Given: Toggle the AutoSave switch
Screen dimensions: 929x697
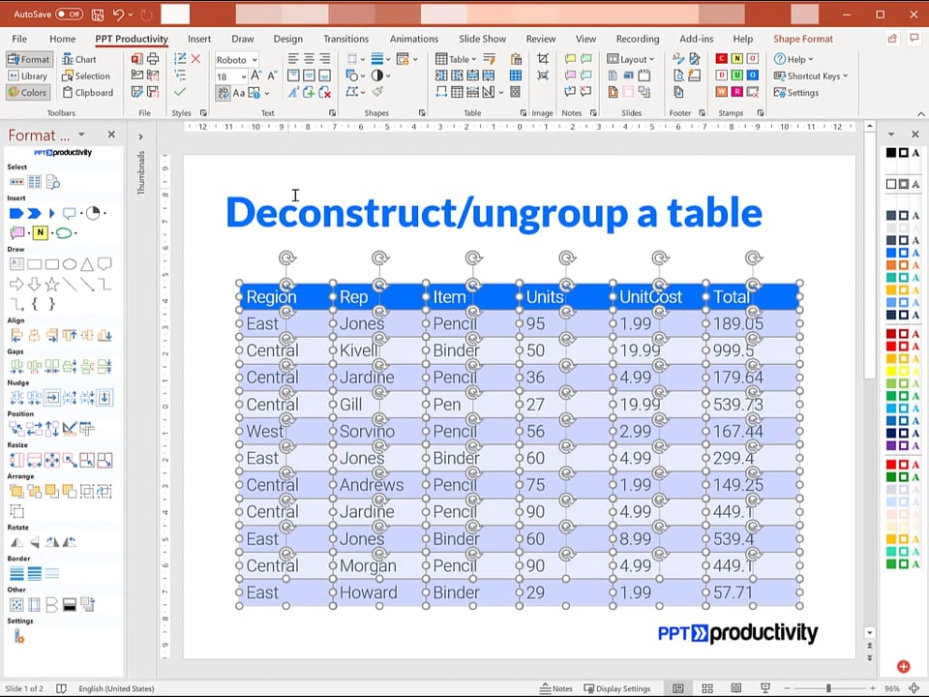Looking at the screenshot, I should pos(69,15).
